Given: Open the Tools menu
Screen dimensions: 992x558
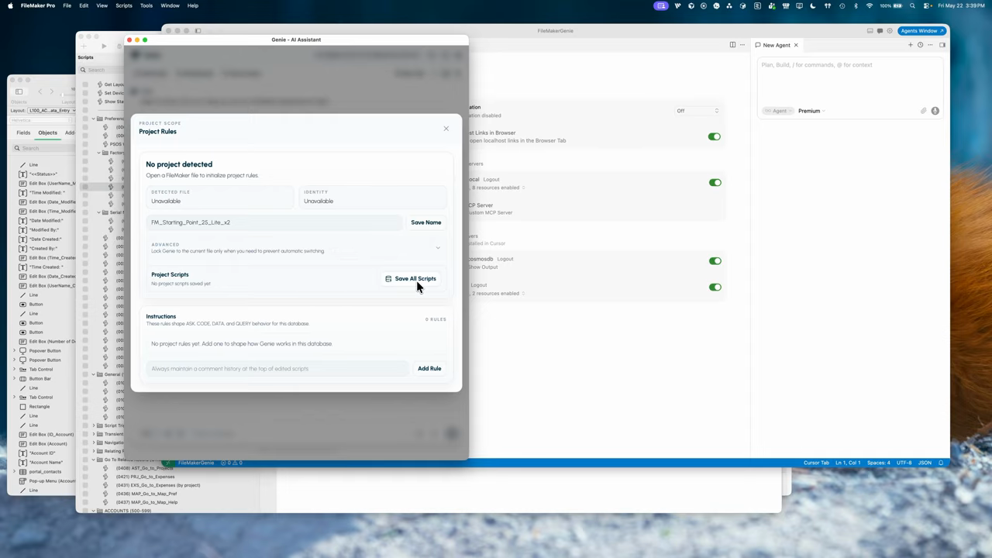Looking at the screenshot, I should [146, 5].
